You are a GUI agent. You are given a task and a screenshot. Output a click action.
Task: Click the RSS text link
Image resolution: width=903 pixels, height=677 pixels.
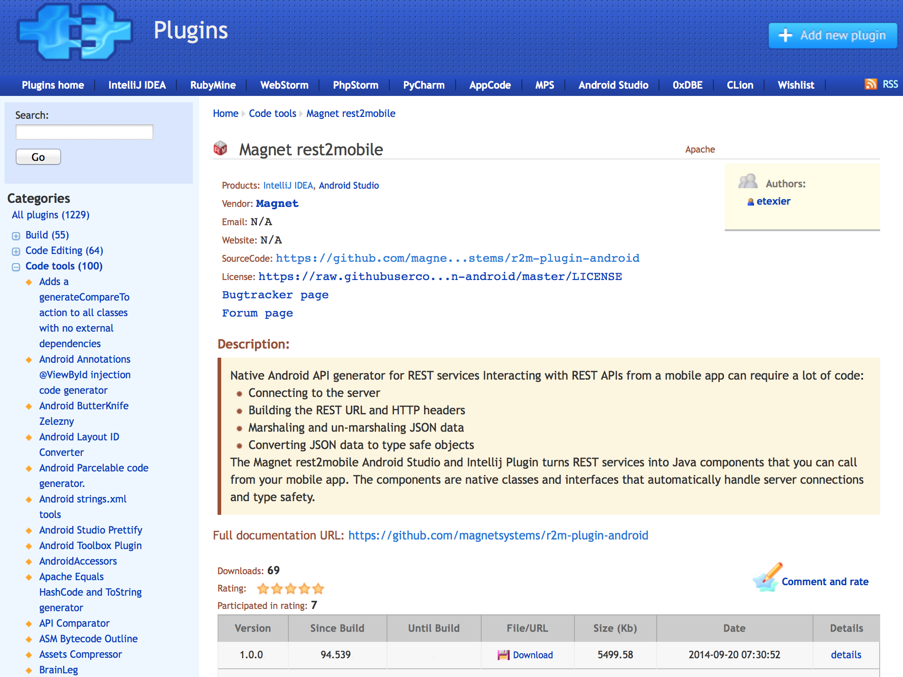coord(890,85)
